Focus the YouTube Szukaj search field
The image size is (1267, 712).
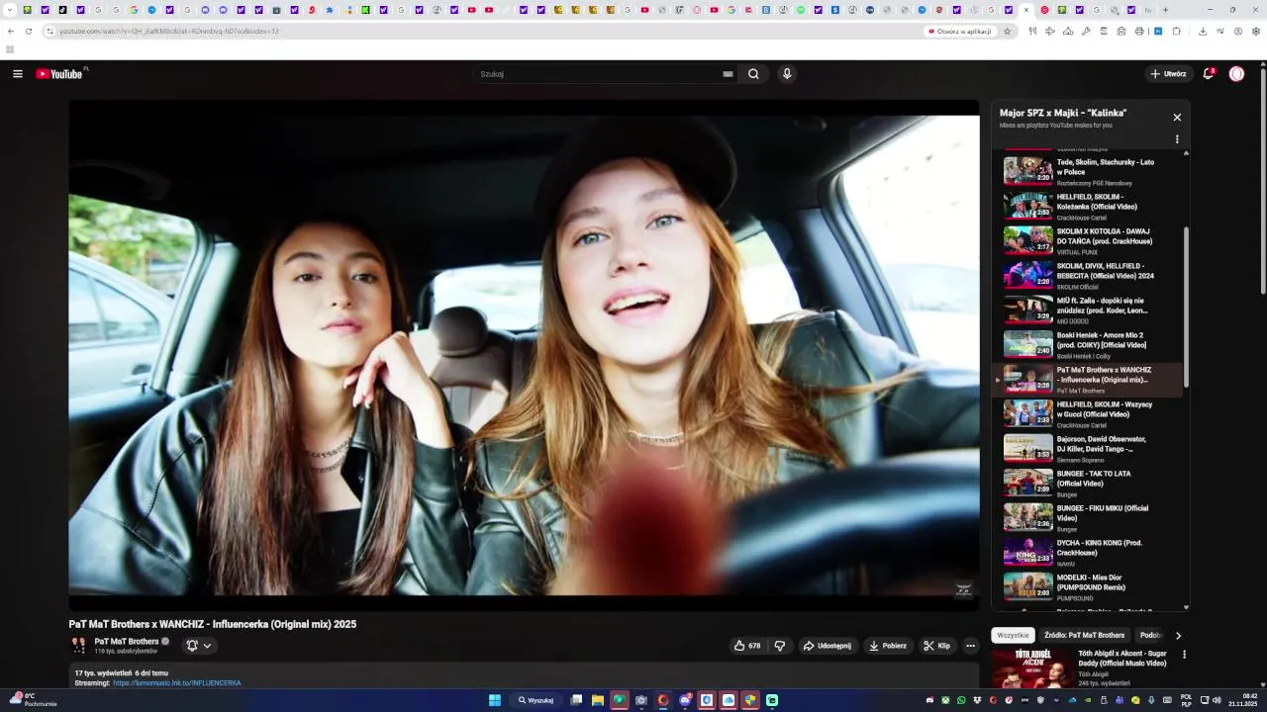pos(600,74)
